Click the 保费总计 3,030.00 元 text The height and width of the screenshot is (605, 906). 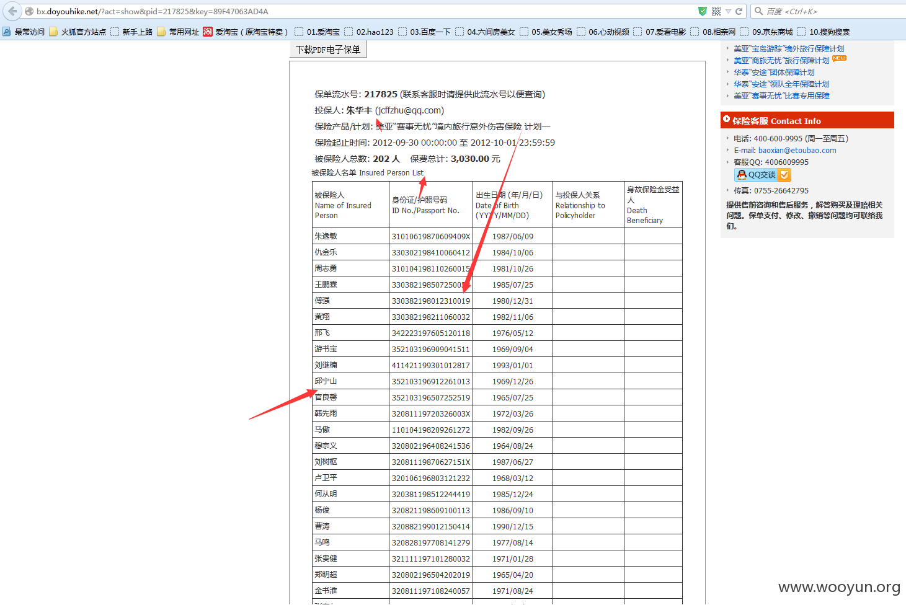(455, 159)
